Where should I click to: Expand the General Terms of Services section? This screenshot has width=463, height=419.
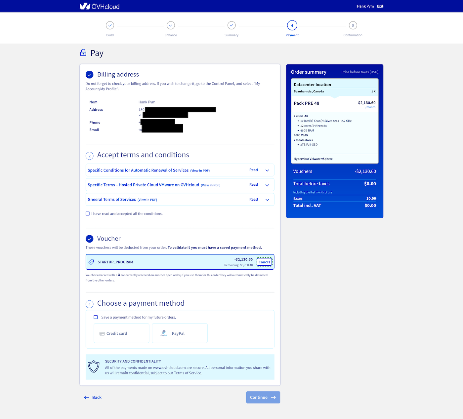(267, 200)
